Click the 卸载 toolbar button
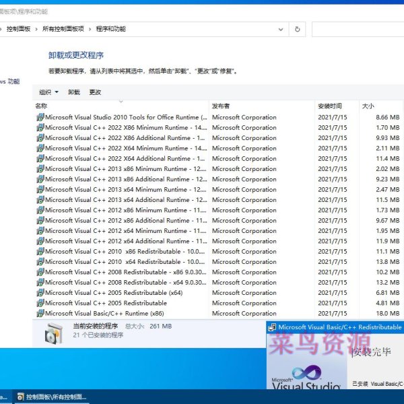The image size is (404, 404). (x=74, y=92)
